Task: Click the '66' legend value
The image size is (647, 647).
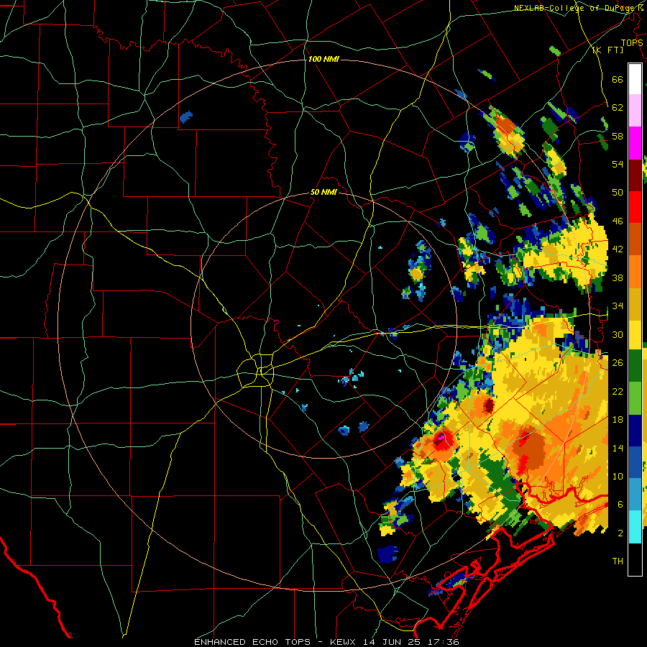Action: click(x=618, y=80)
